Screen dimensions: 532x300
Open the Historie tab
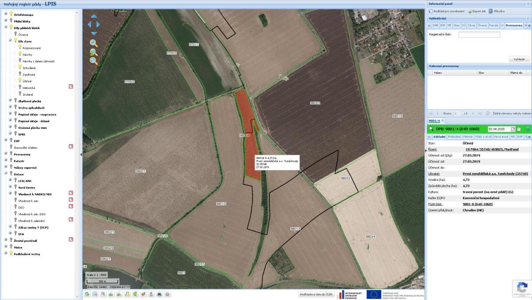(x=468, y=136)
